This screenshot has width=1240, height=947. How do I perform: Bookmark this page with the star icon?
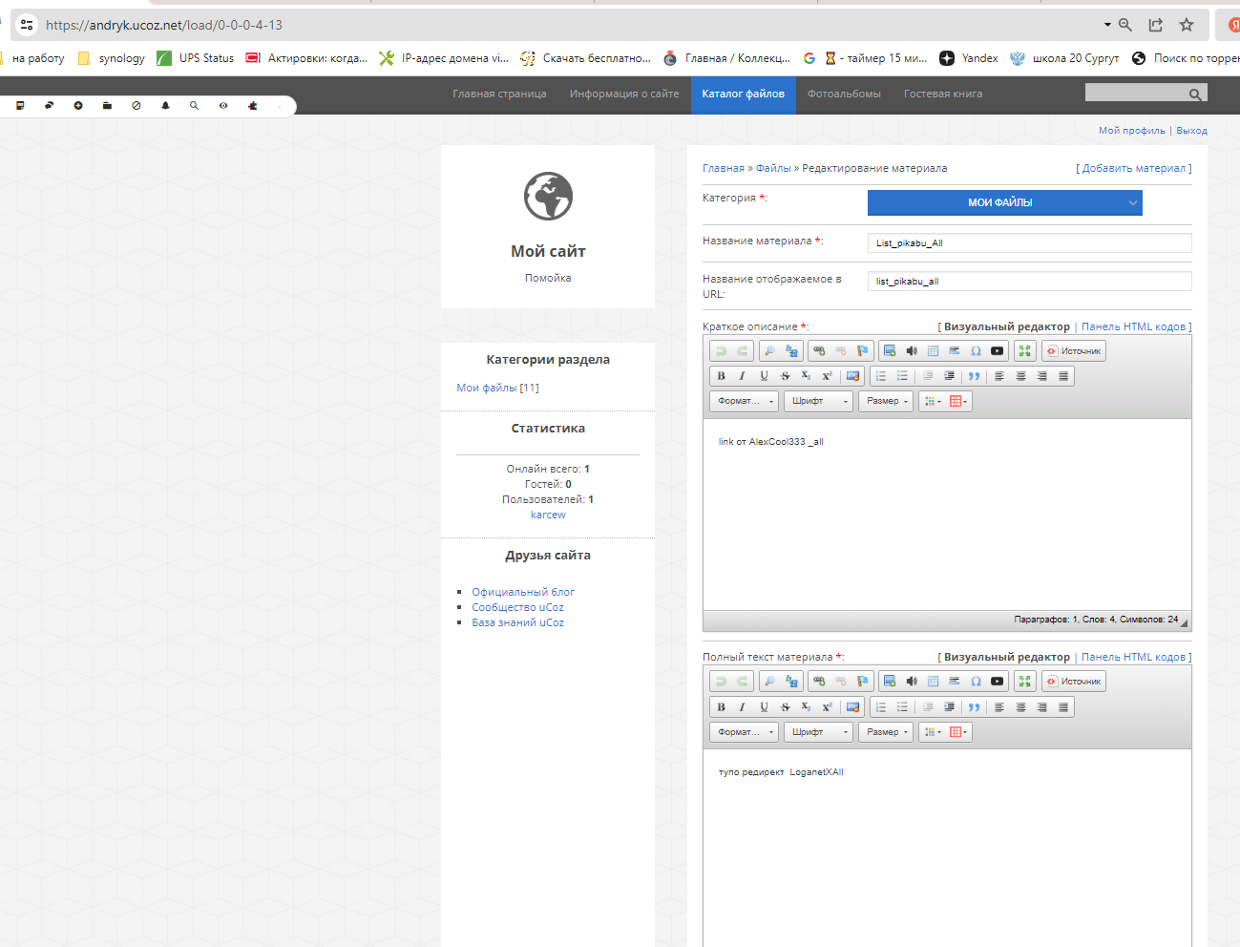[1187, 25]
